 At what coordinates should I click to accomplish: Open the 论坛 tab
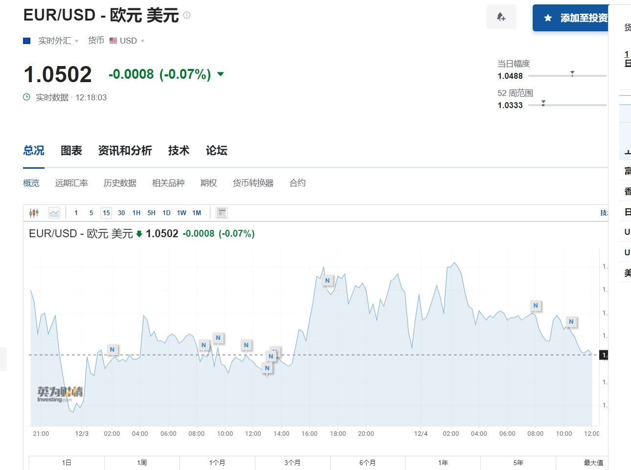pyautogui.click(x=217, y=151)
